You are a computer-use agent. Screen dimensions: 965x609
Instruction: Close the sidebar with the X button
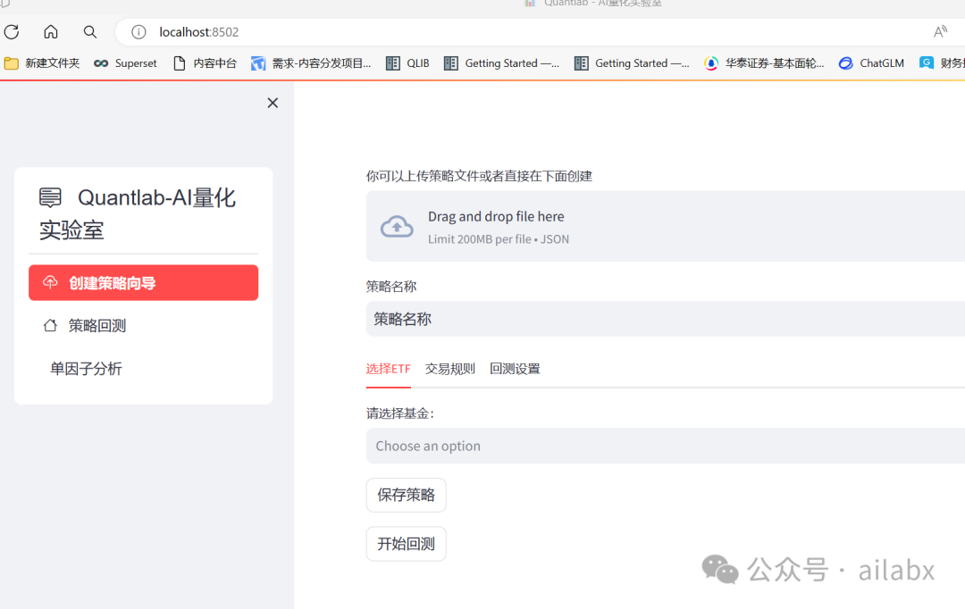point(273,103)
